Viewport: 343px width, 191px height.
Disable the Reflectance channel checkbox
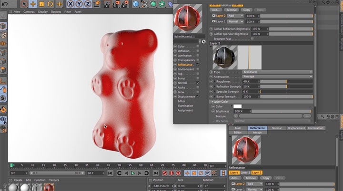point(198,65)
